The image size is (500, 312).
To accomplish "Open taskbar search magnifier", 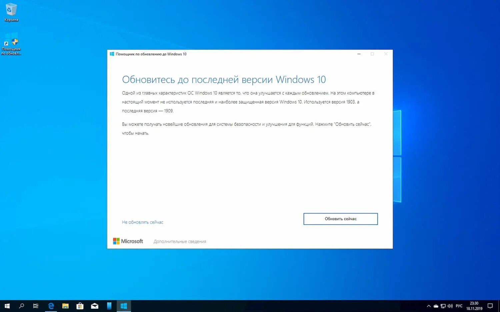I will click(22, 306).
